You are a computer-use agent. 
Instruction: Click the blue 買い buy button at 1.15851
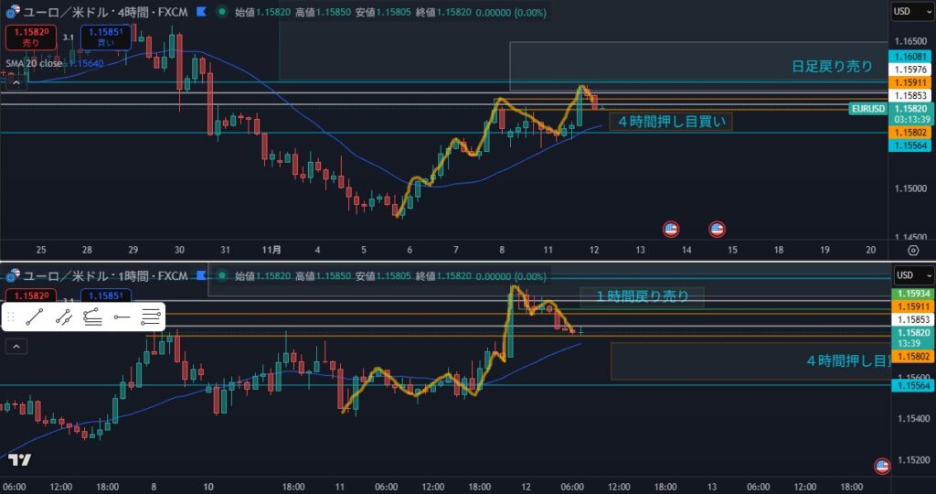(x=104, y=37)
